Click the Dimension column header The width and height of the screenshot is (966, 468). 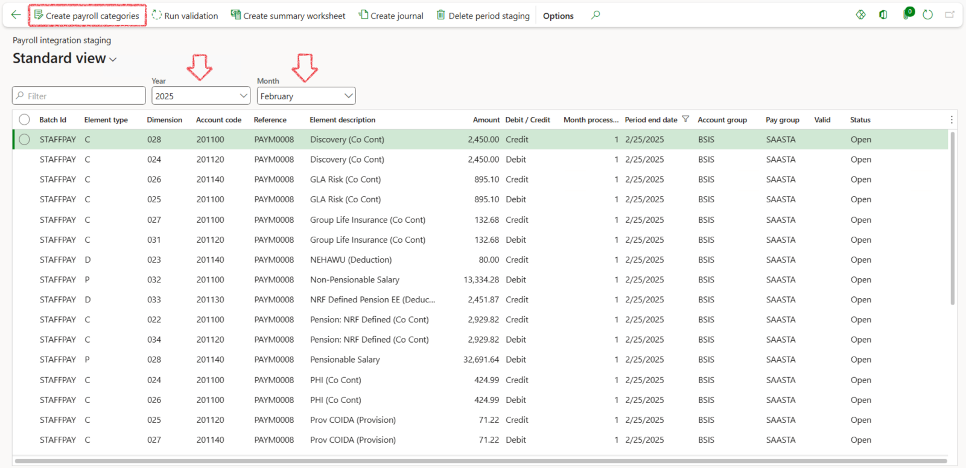(165, 120)
